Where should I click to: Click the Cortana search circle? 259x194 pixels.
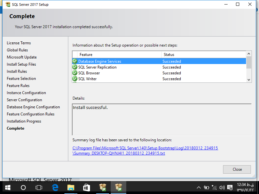pos(23,187)
